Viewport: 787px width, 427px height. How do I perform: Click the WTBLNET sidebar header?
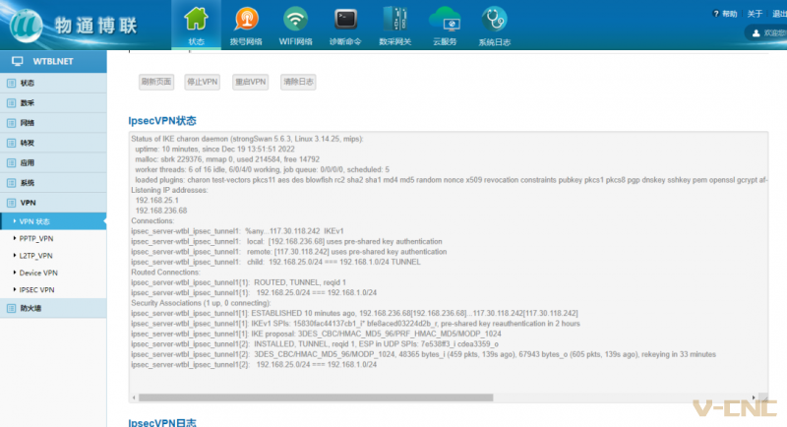tap(53, 61)
